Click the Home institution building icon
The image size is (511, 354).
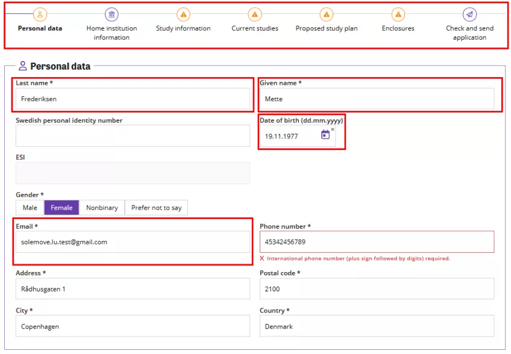pos(111,14)
